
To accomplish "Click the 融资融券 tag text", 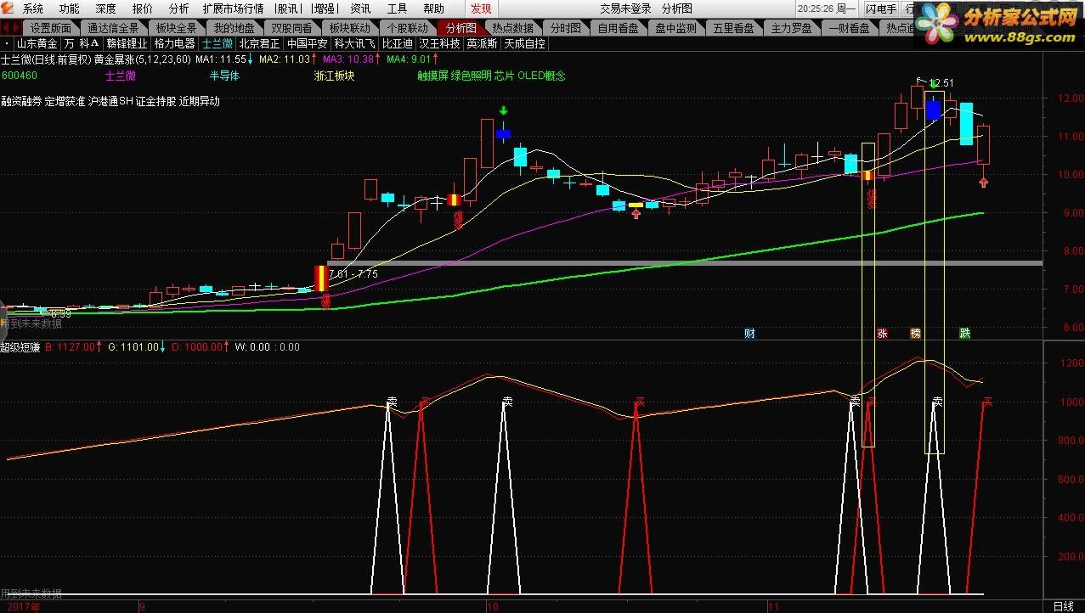I will pos(20,101).
